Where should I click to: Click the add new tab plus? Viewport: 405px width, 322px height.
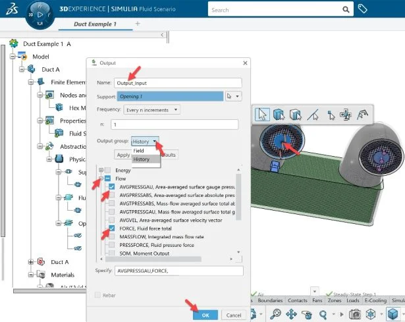click(138, 24)
